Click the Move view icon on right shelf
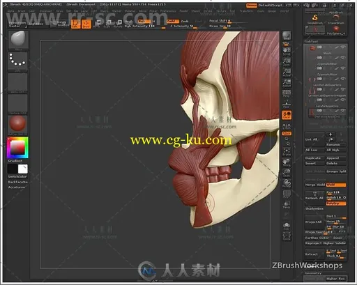Image resolution: width=357 pixels, height=285 pixels. [x=287, y=162]
